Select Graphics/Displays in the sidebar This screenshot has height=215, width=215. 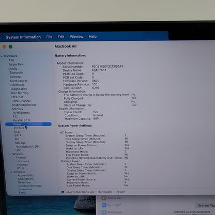click(x=24, y=105)
